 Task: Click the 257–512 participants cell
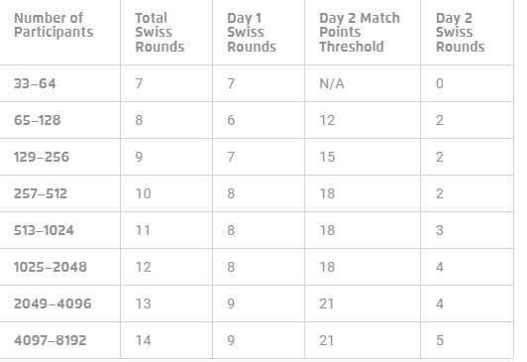(x=41, y=193)
